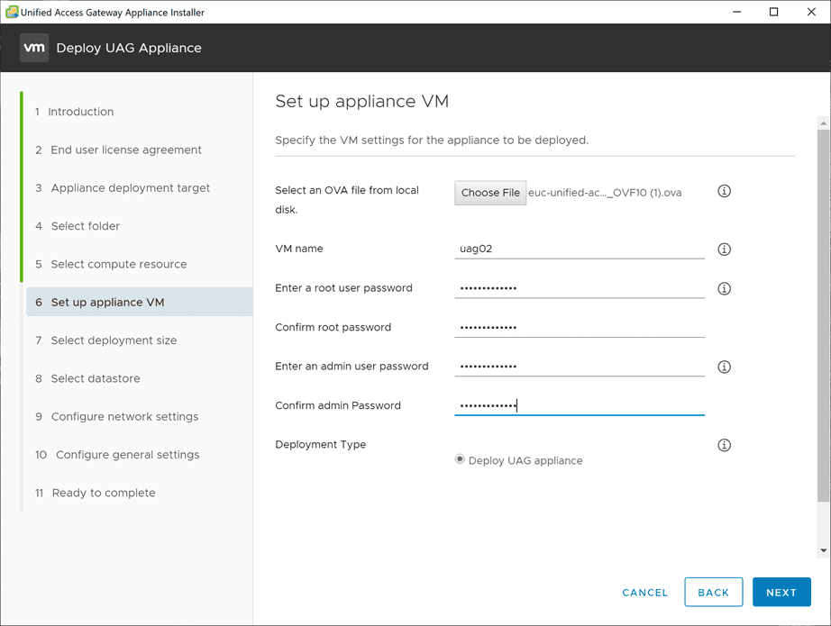This screenshot has height=626, width=831.
Task: Click the VMware logo in the header
Action: (x=34, y=48)
